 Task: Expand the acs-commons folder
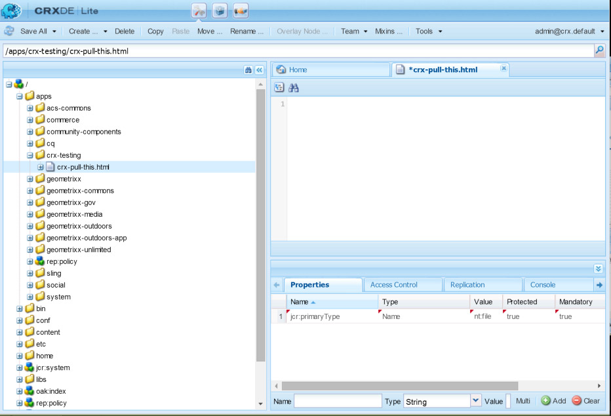coord(30,108)
